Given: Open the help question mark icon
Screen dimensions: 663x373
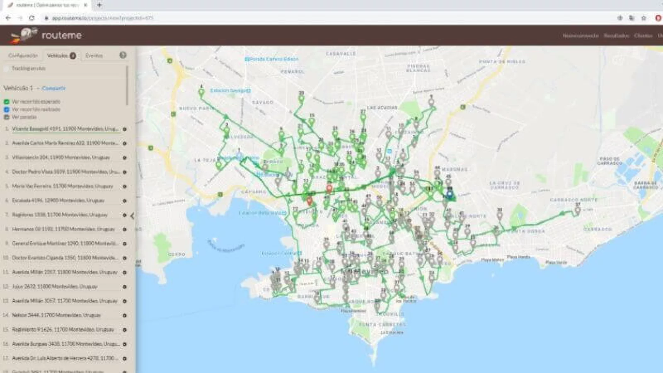Looking at the screenshot, I should pos(123,55).
